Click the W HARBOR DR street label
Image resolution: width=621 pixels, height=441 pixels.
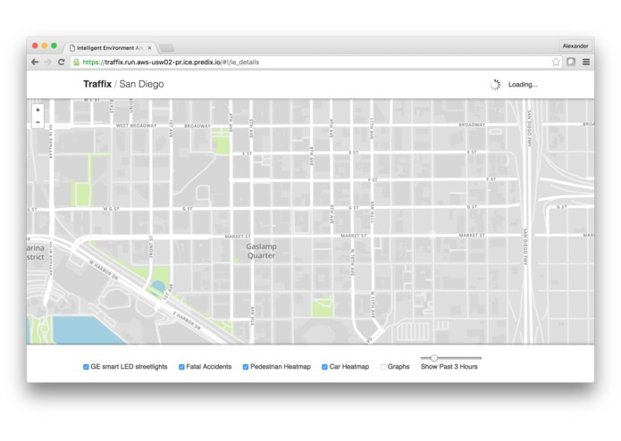point(103,270)
